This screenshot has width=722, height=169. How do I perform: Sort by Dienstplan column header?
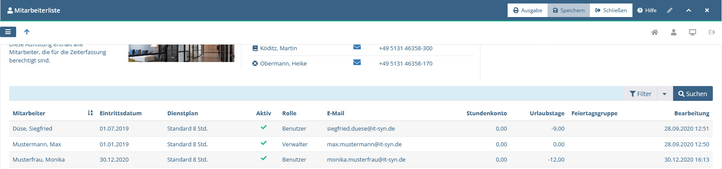pyautogui.click(x=183, y=114)
